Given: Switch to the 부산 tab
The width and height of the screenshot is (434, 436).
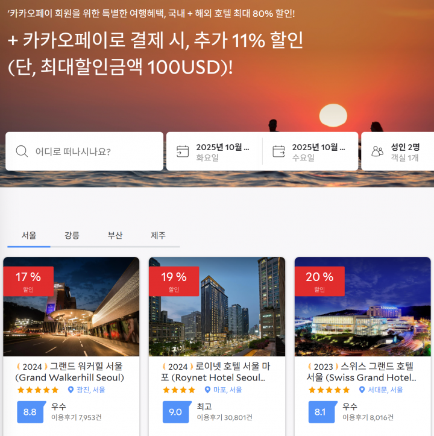Looking at the screenshot, I should 115,235.
